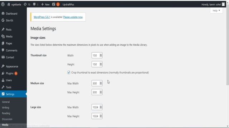Focus Large size Max Width field
229x128 pixels.
97,107
